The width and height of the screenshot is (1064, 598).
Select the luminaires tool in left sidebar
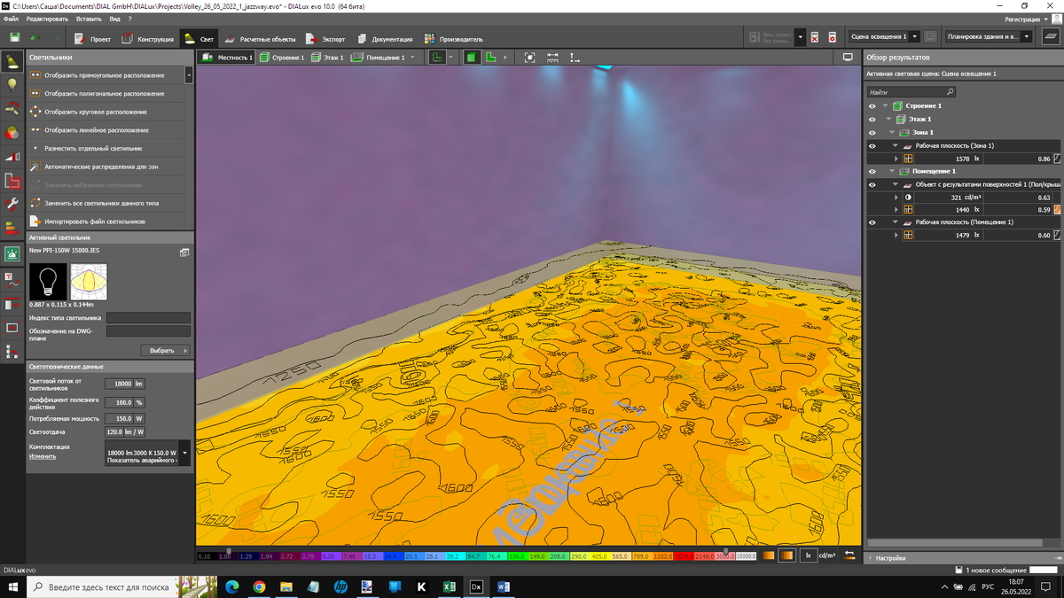[x=12, y=61]
